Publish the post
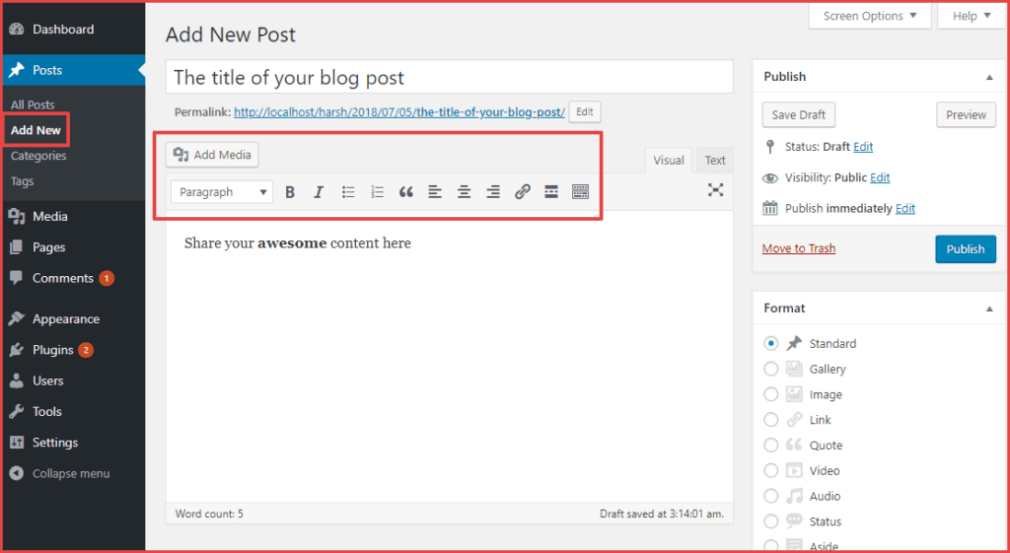The width and height of the screenshot is (1010, 553). coord(966,249)
